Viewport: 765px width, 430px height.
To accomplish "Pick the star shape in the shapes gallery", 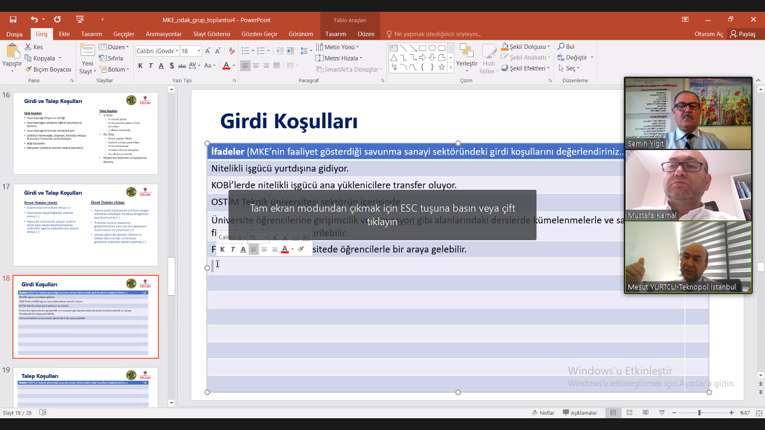I will (x=442, y=67).
